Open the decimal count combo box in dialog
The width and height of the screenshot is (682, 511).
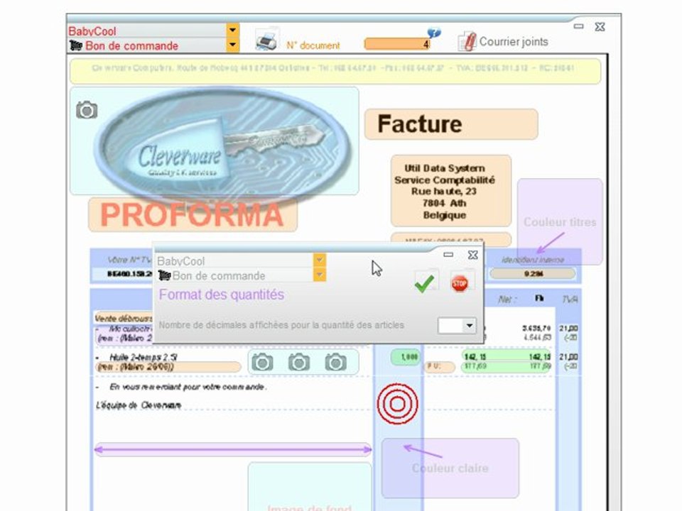[x=457, y=326]
